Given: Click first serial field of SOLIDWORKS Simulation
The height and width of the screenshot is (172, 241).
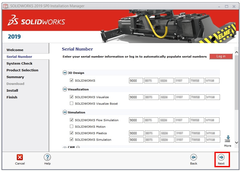Looking at the screenshot, I should click(136, 140).
